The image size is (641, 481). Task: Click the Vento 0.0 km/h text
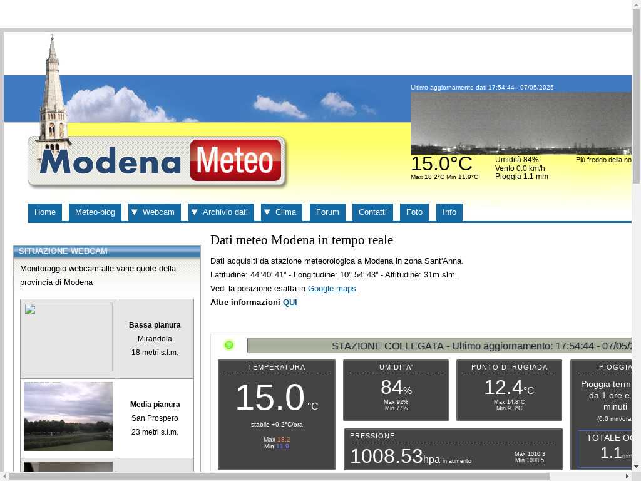click(x=520, y=168)
